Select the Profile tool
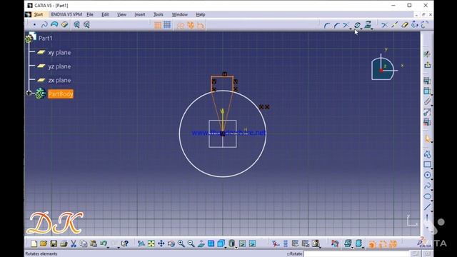This screenshot has width=457, height=257. pyautogui.click(x=428, y=154)
